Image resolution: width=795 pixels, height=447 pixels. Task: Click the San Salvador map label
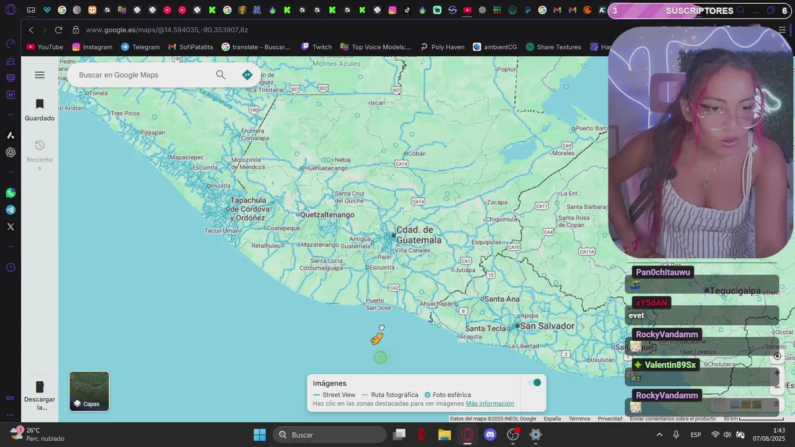(547, 326)
